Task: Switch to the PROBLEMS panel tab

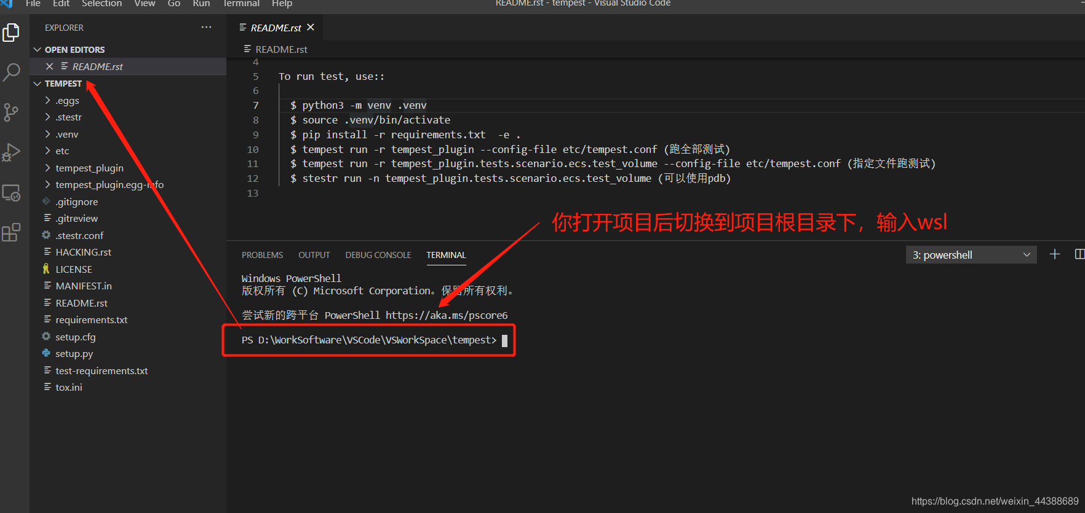Action: tap(263, 255)
